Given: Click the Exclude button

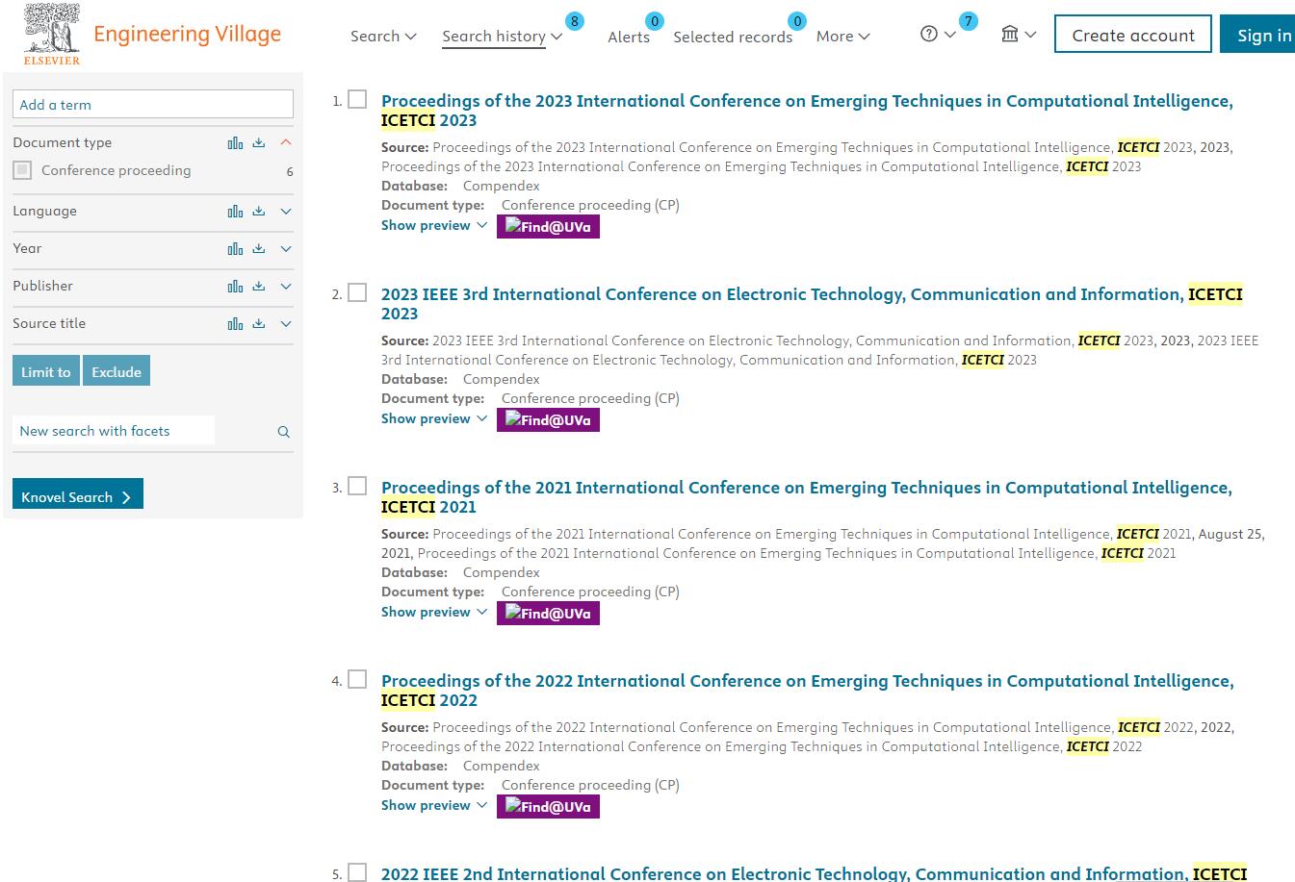Looking at the screenshot, I should coord(117,371).
